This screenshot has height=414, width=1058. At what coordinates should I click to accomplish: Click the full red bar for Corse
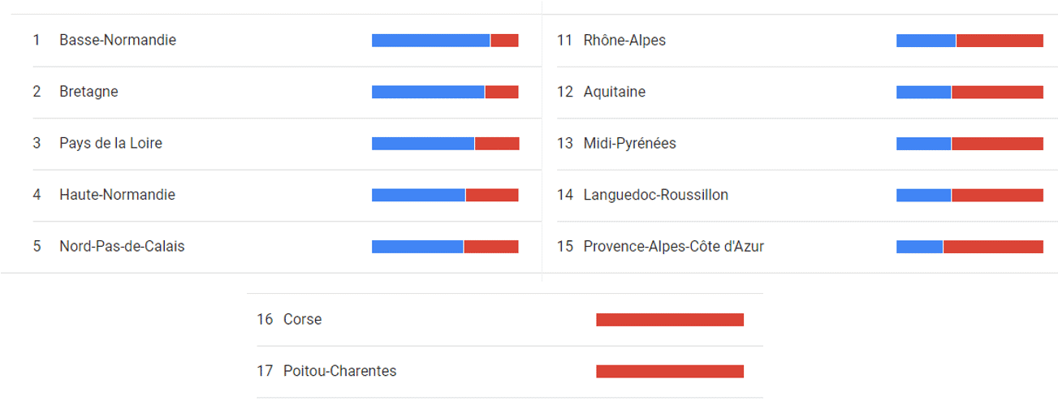click(670, 320)
